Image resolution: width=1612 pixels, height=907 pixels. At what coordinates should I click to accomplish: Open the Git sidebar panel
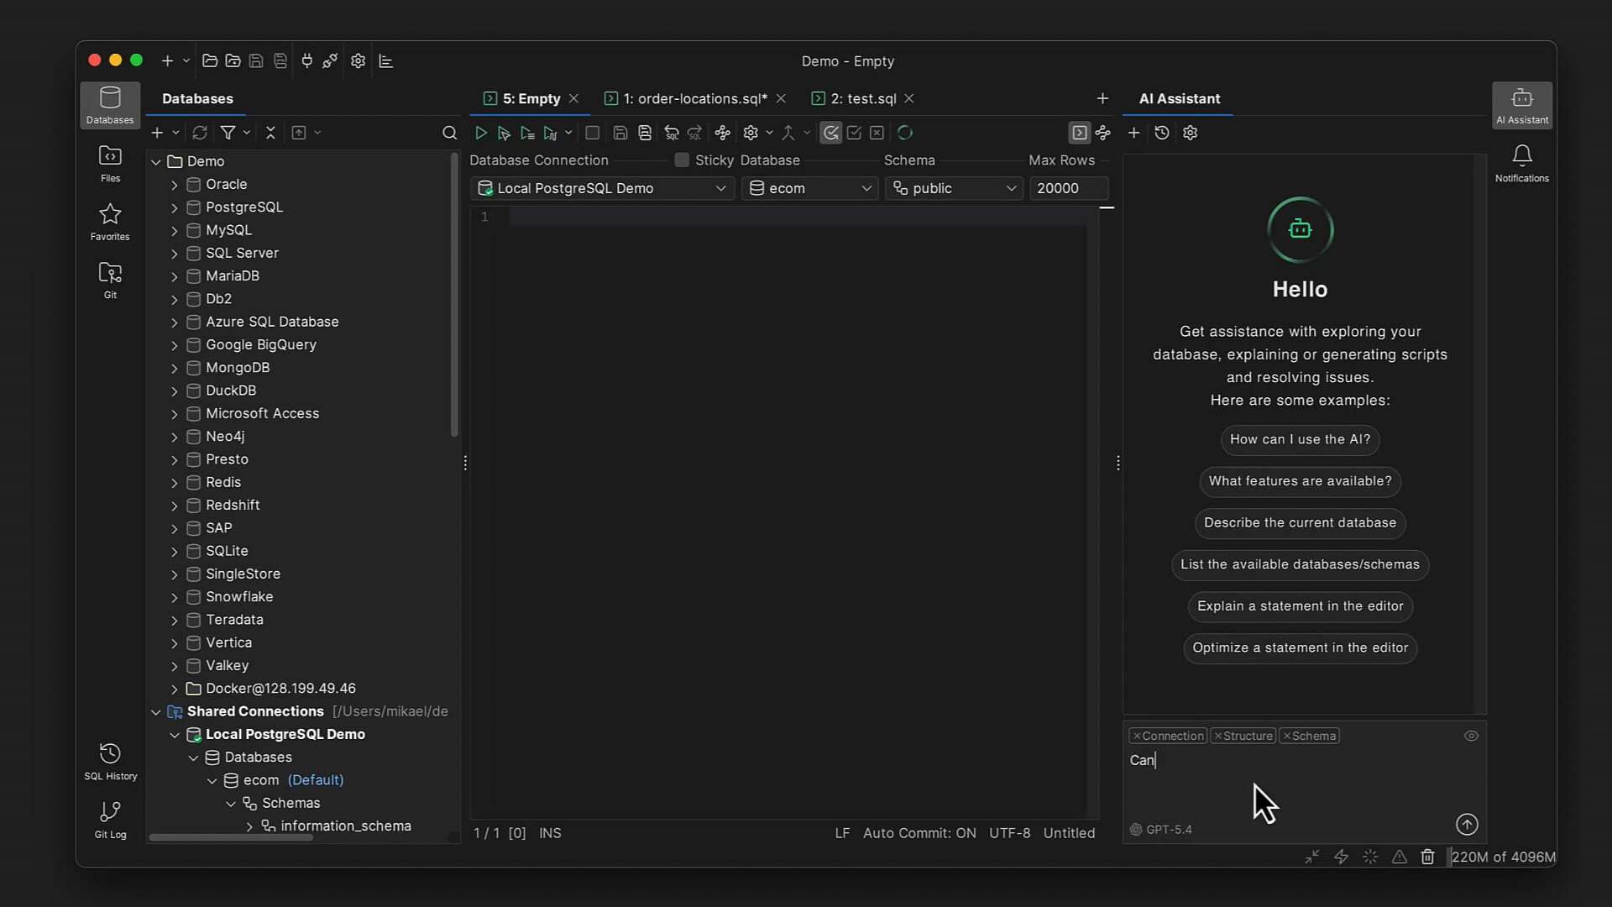pos(110,280)
